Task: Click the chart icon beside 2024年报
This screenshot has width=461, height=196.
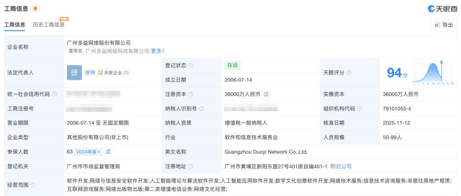Action: tap(108, 152)
